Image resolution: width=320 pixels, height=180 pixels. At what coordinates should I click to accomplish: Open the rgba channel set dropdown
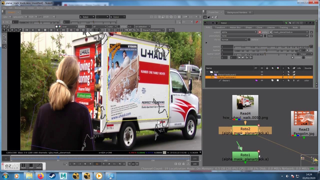click(x=7, y=17)
